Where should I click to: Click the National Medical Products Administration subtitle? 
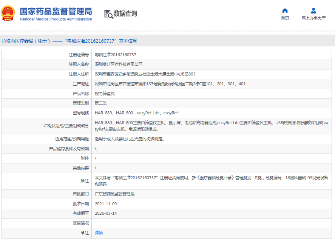pyautogui.click(x=56, y=19)
